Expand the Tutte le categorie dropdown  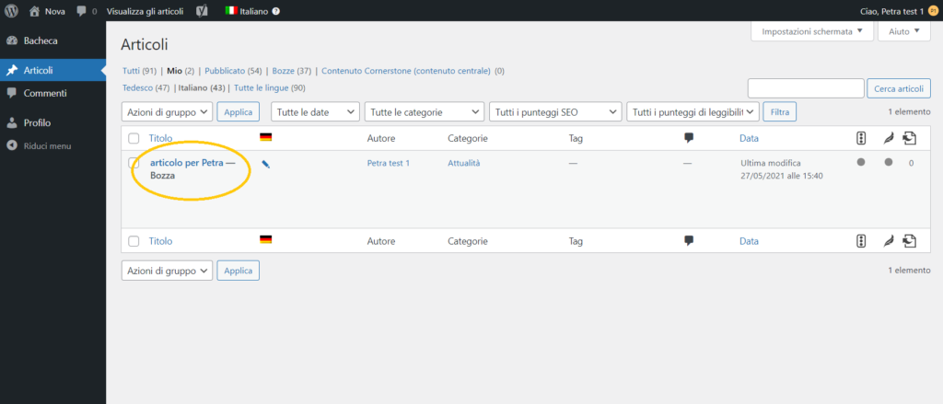[424, 112]
